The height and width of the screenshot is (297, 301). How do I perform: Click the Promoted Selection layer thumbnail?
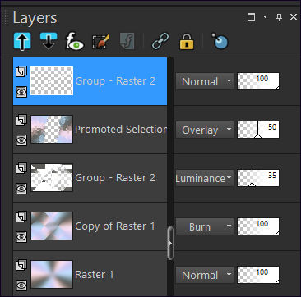(52, 129)
